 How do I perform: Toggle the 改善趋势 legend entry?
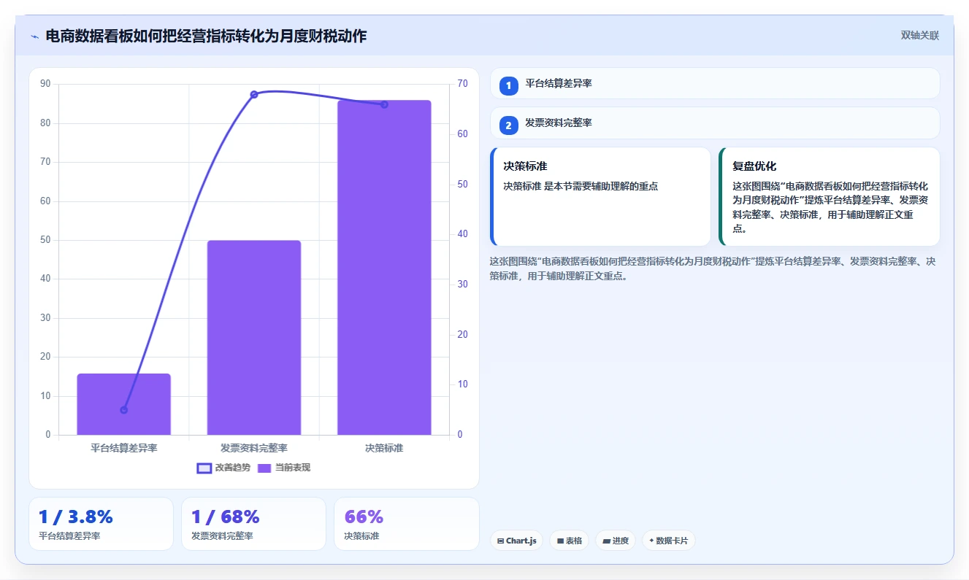pos(223,468)
